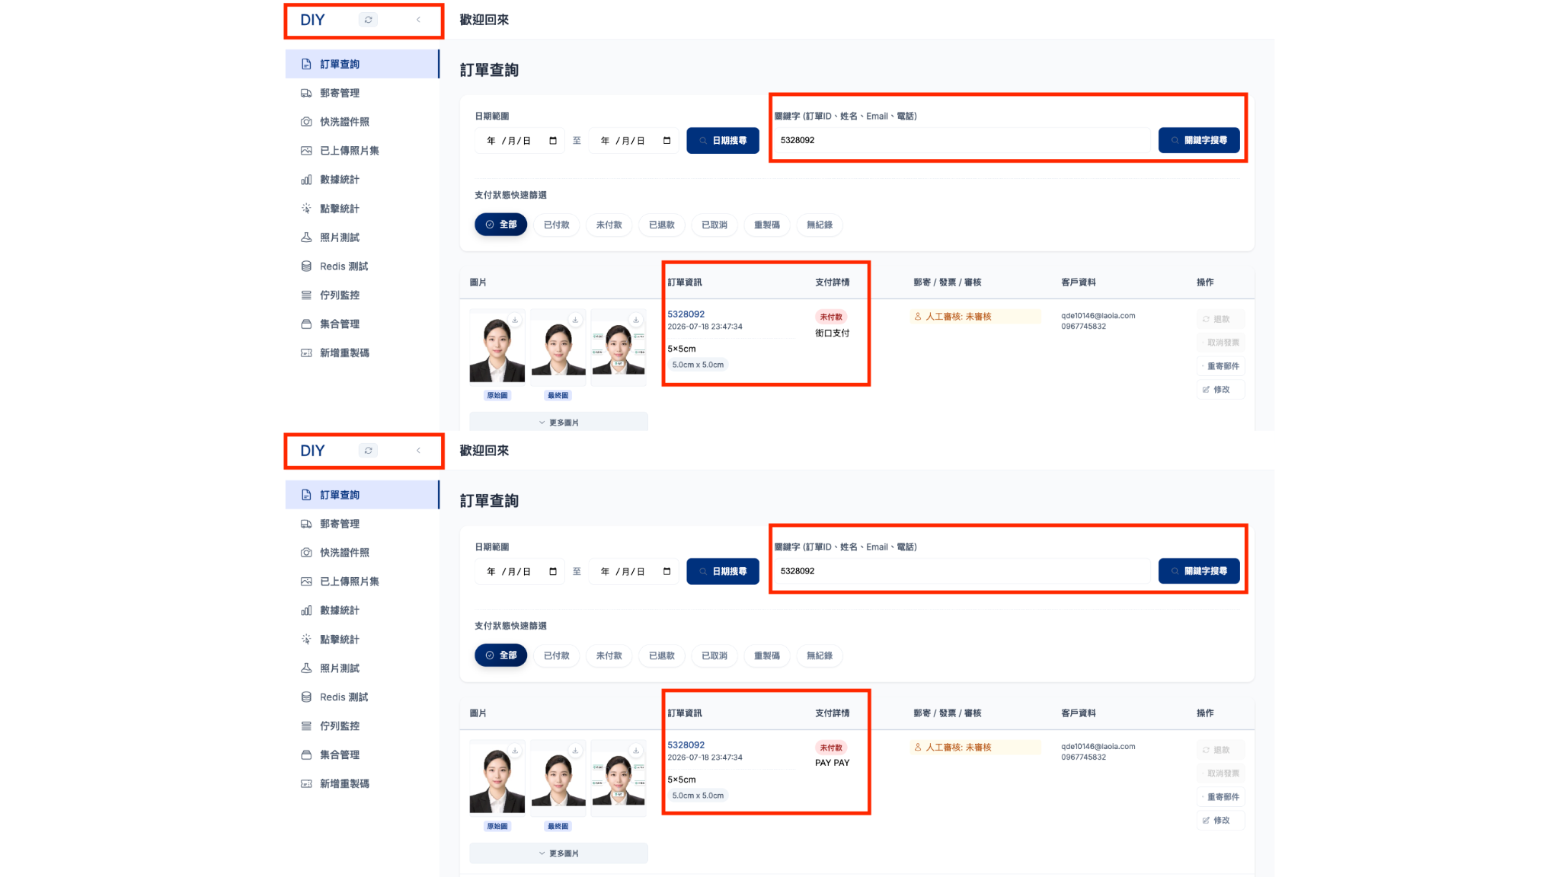Select the 已退款 filter chip in the upper panel
This screenshot has width=1560, height=877.
[x=662, y=225]
